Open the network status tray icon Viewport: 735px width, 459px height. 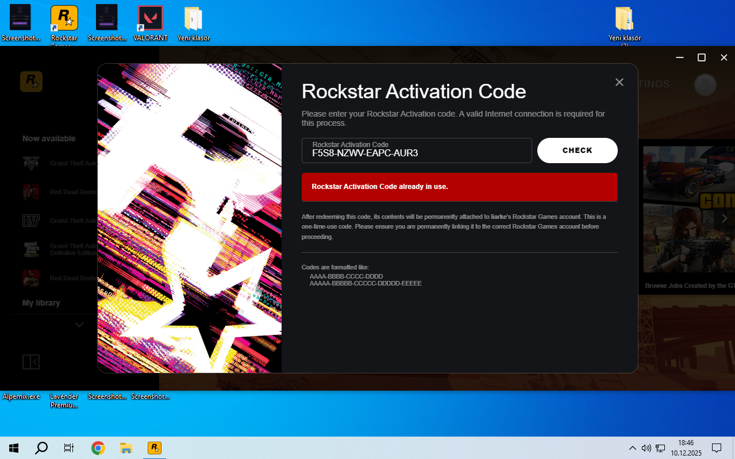pyautogui.click(x=661, y=448)
